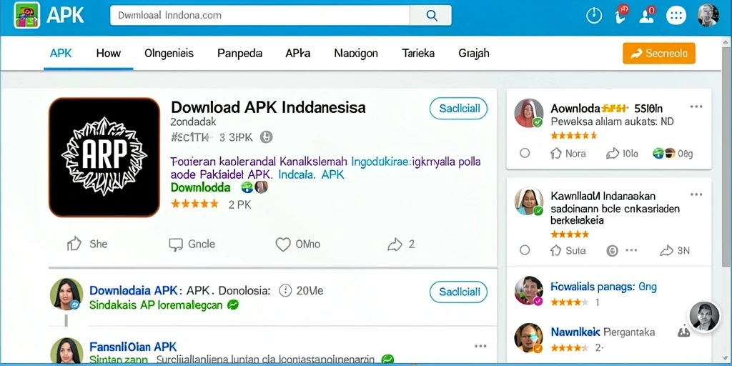This screenshot has width=732, height=366.
Task: Click Sadliciall button on Downladaia APK row
Action: point(458,292)
